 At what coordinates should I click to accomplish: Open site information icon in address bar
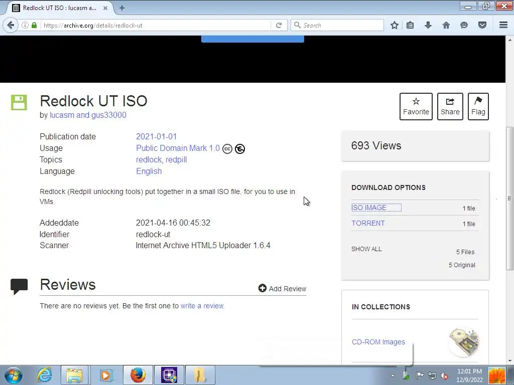tap(25, 25)
